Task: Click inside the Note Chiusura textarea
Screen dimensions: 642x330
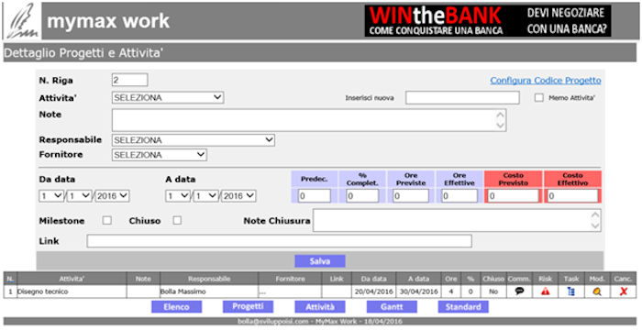Action: coord(457,220)
